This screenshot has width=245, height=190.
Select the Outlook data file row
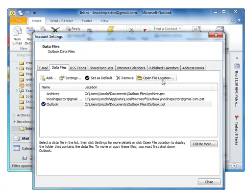[x=126, y=104]
